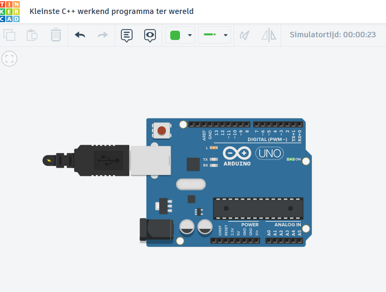Click the RX LED indicator
Screen dimensions: 386x292
[214, 165]
